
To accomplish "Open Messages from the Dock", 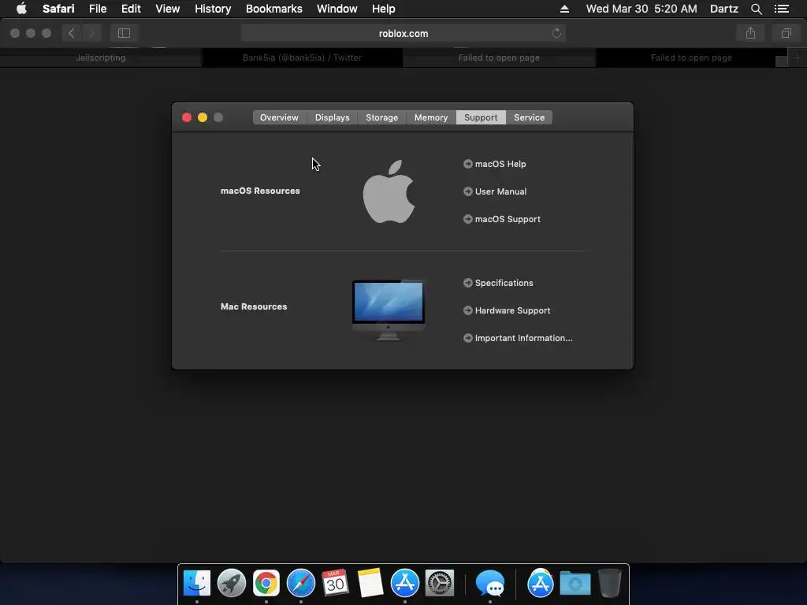I will (x=489, y=583).
